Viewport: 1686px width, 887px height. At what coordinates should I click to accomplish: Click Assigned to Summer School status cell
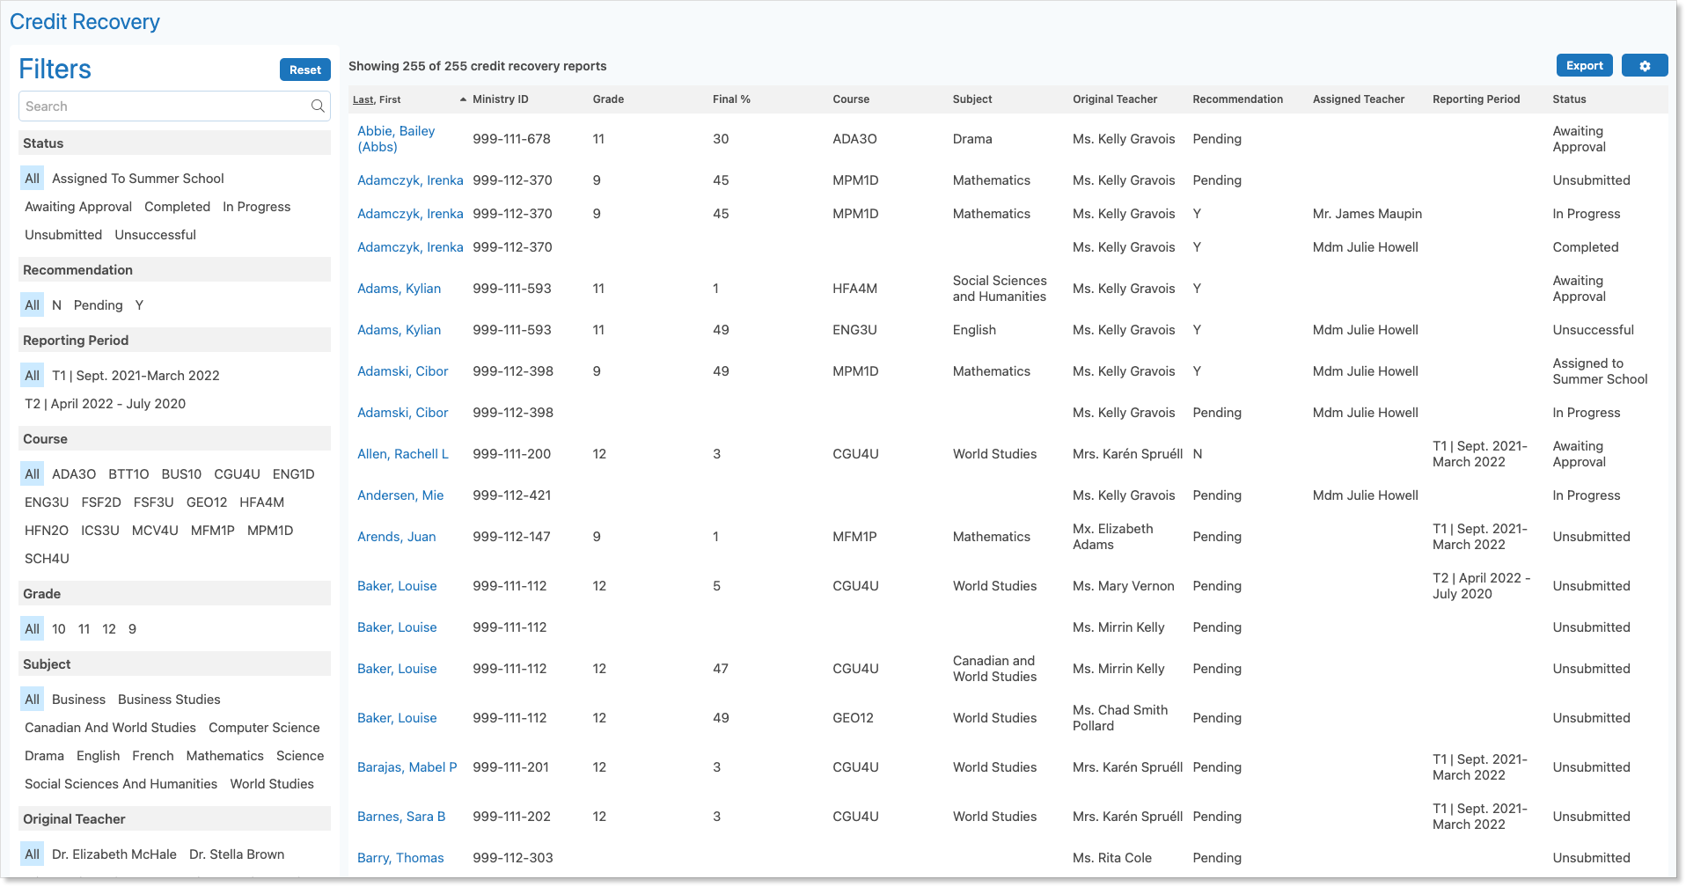1600,371
